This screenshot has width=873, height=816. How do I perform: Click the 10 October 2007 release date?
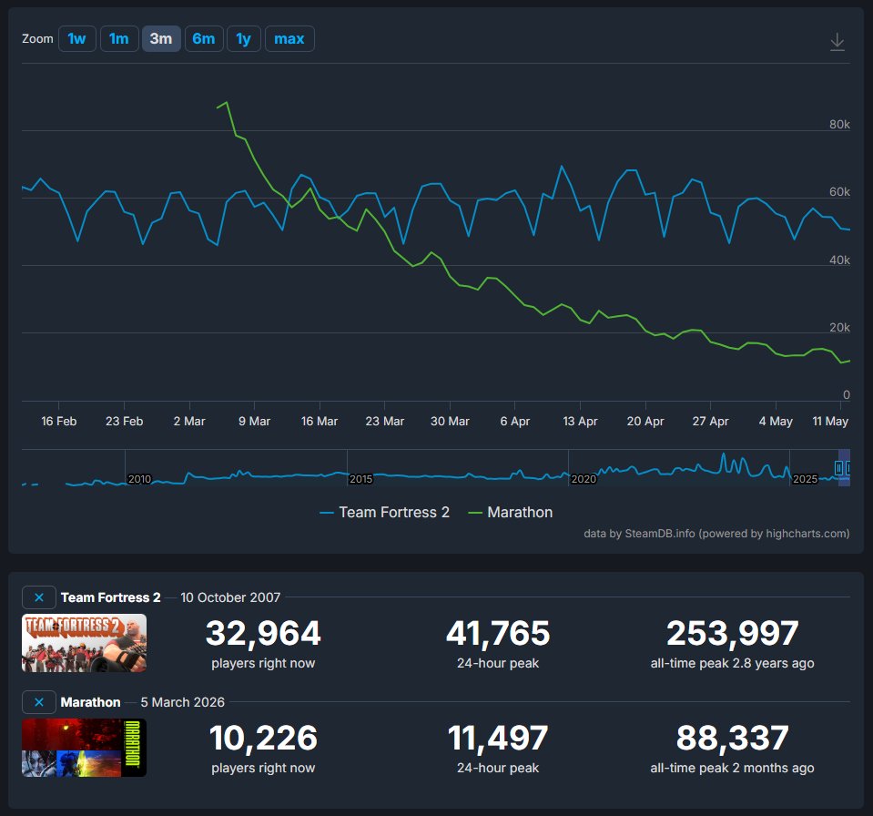coord(230,597)
